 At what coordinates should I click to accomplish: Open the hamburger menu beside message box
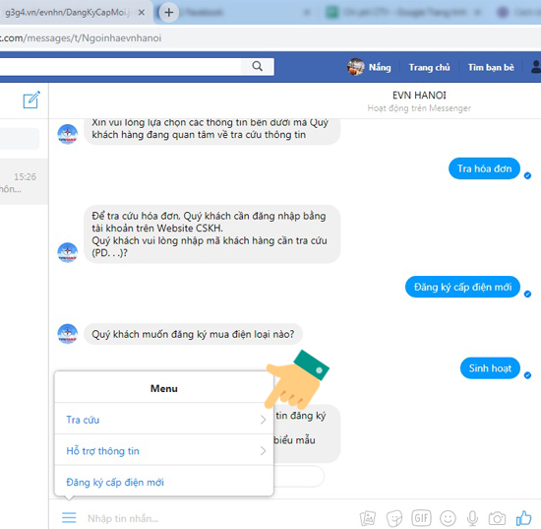69,517
